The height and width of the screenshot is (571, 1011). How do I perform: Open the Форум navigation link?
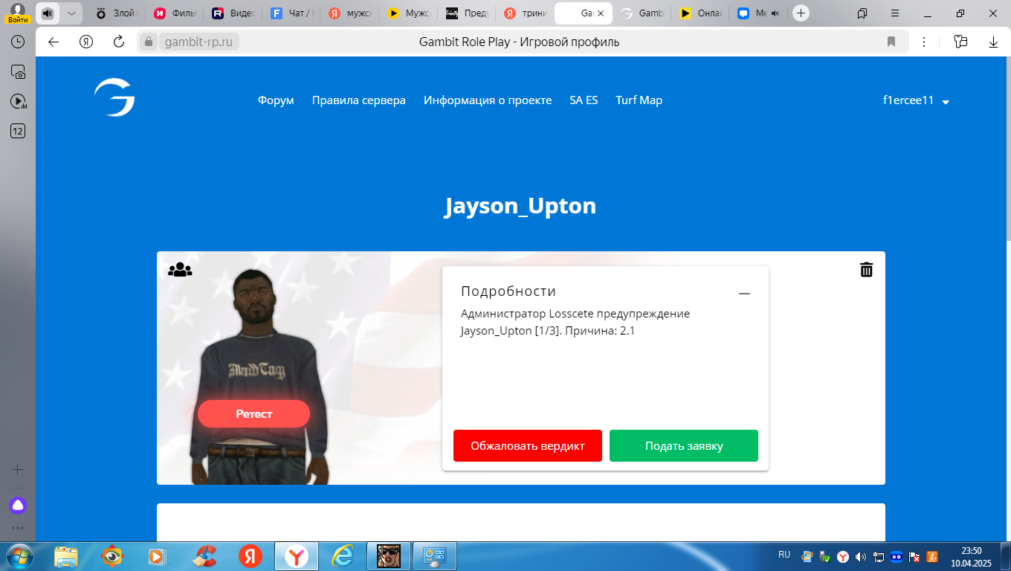[276, 100]
